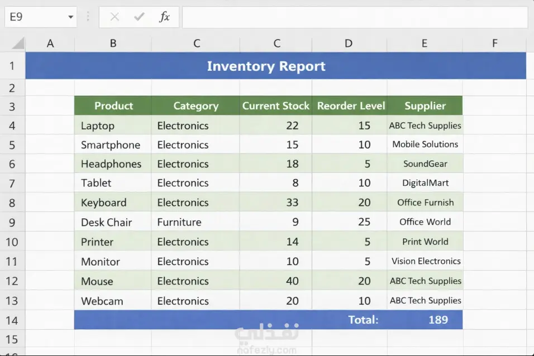Click the Inventory Report title cell
534x356 pixels.
[x=266, y=66]
